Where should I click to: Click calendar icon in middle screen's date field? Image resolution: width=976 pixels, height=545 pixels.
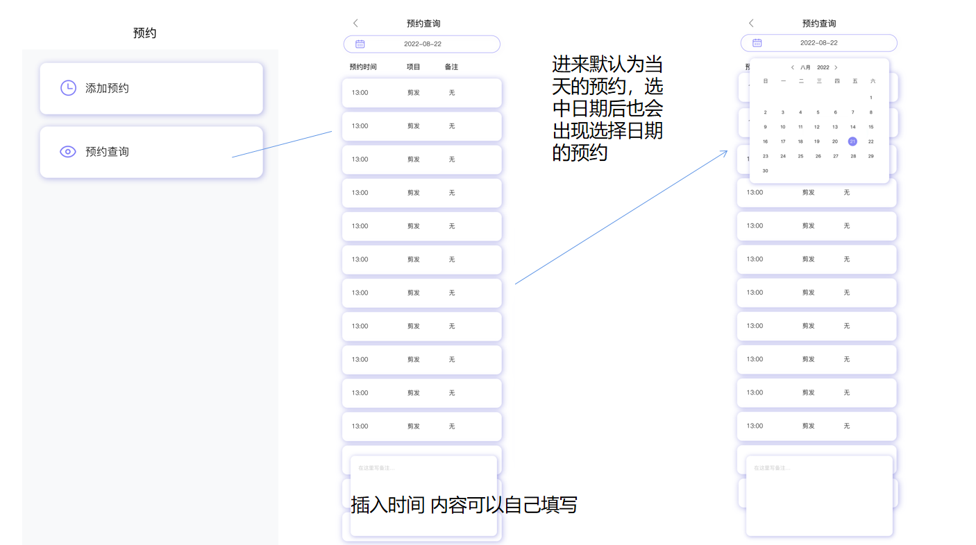point(360,44)
